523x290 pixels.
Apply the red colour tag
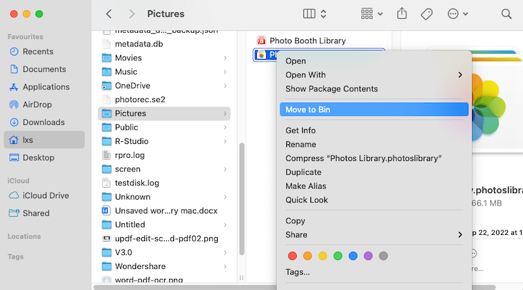(292, 255)
